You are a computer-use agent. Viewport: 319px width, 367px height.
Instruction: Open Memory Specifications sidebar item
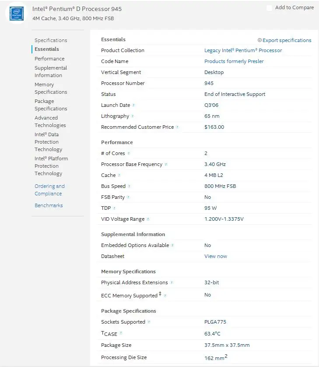coord(51,88)
